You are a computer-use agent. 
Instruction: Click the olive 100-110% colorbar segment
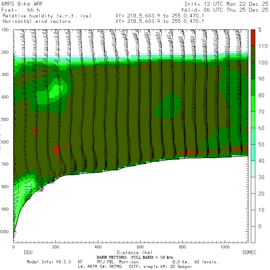[x=253, y=54]
